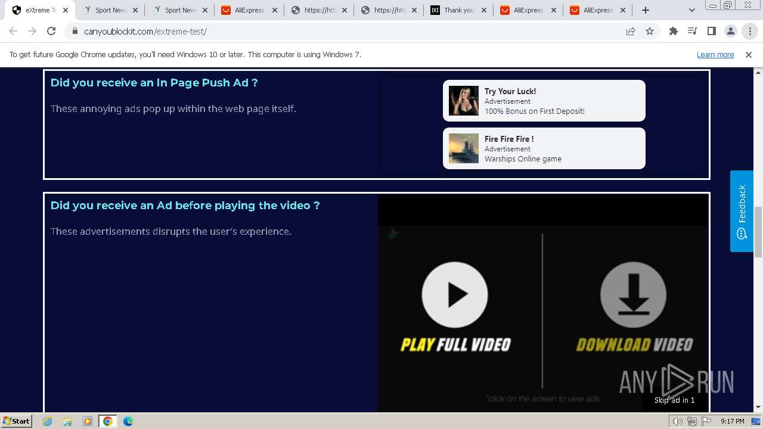Click the browser Back arrow

(x=13, y=31)
